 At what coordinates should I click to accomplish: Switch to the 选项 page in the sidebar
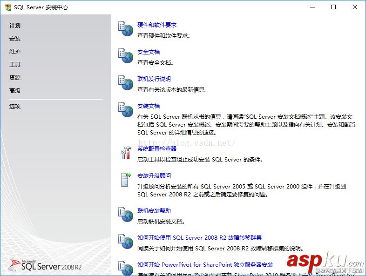click(15, 107)
